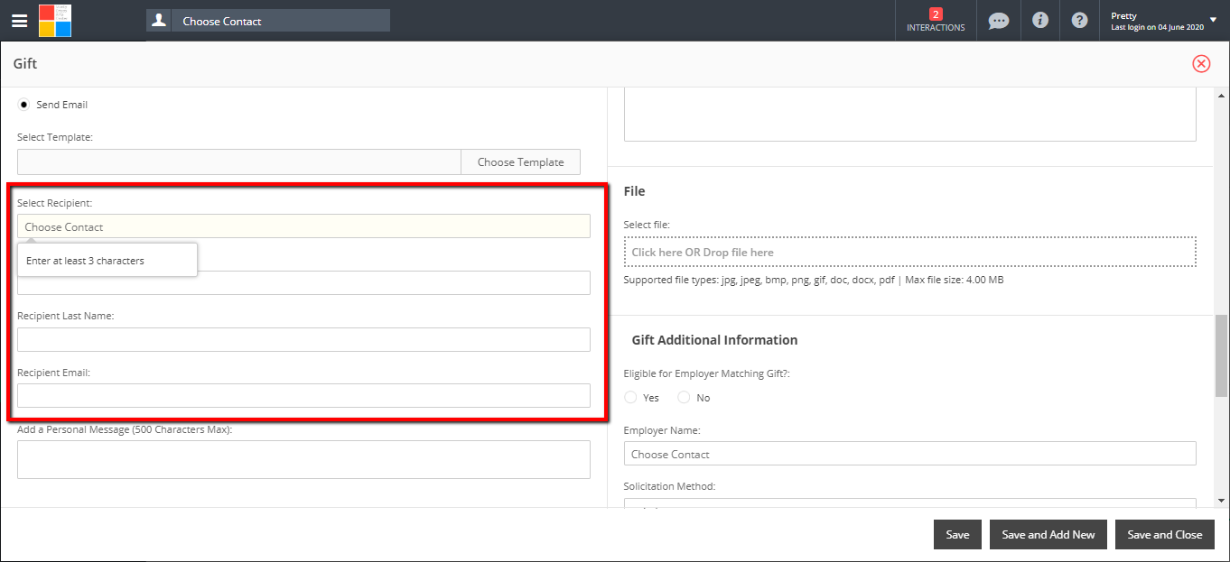Click the Select Template text field
This screenshot has width=1230, height=562.
(x=239, y=162)
